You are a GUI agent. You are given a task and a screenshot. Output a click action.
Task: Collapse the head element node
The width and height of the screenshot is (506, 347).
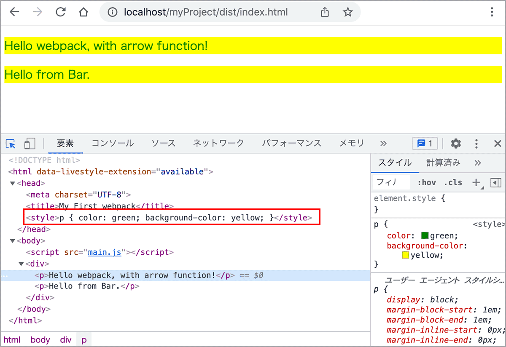(x=12, y=183)
